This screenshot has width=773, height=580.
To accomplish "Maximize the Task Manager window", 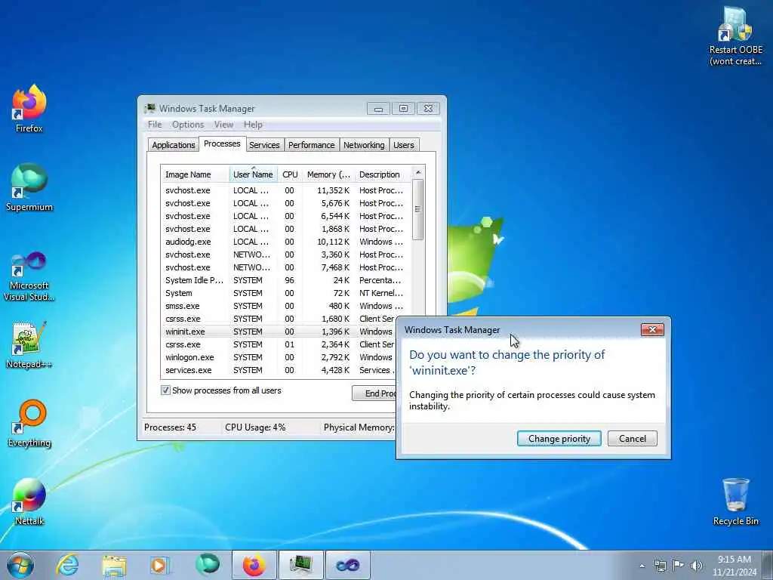I will 403,109.
